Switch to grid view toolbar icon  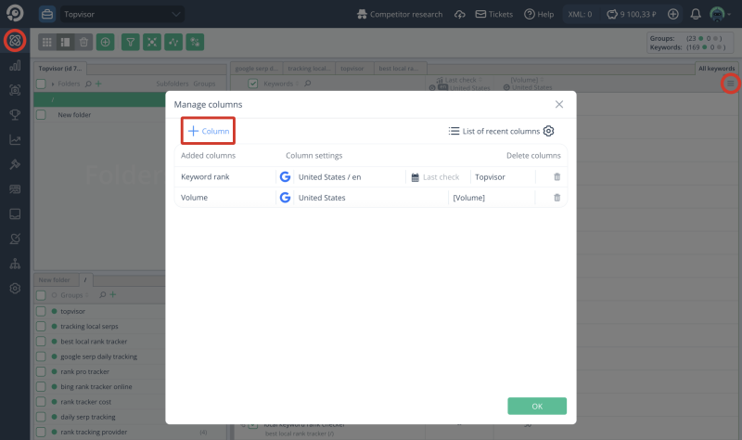tap(47, 42)
